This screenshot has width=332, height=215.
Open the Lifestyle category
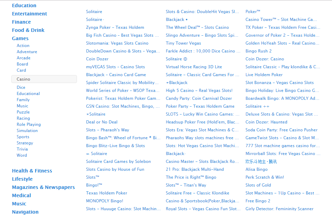click(x=22, y=179)
